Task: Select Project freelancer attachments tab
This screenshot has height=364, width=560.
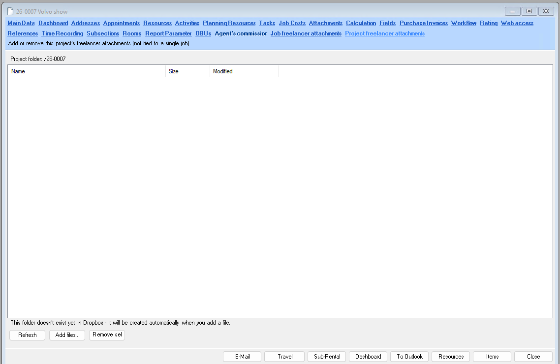Action: coord(385,33)
